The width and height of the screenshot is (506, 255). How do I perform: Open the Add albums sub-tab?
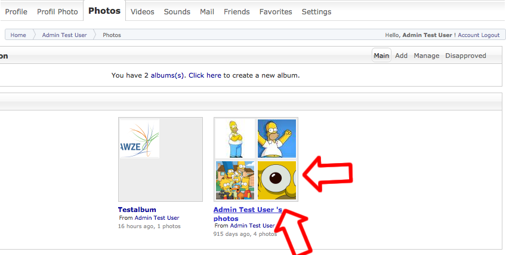[x=401, y=56]
